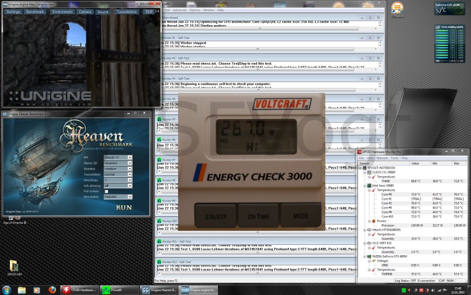Screen dimensions: 471x295
Task: Click Worker #5 window icon in Prime95
Action: pos(159,119)
